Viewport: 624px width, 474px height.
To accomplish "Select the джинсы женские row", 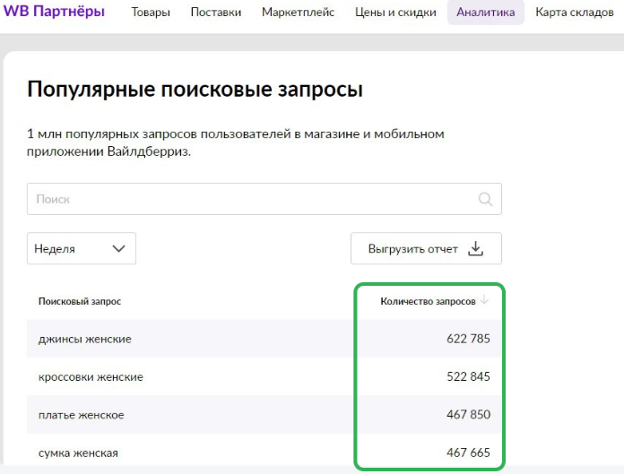I will (264, 339).
